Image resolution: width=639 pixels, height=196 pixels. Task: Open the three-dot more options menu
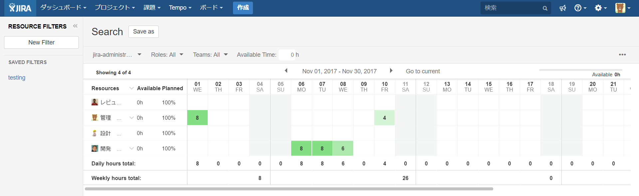coord(622,54)
